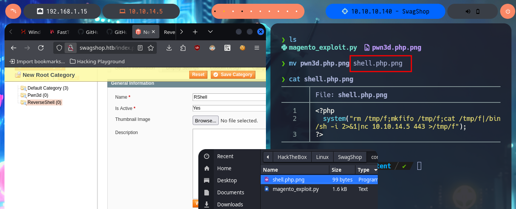
Task: Click the path bar left arrow
Action: (267, 157)
